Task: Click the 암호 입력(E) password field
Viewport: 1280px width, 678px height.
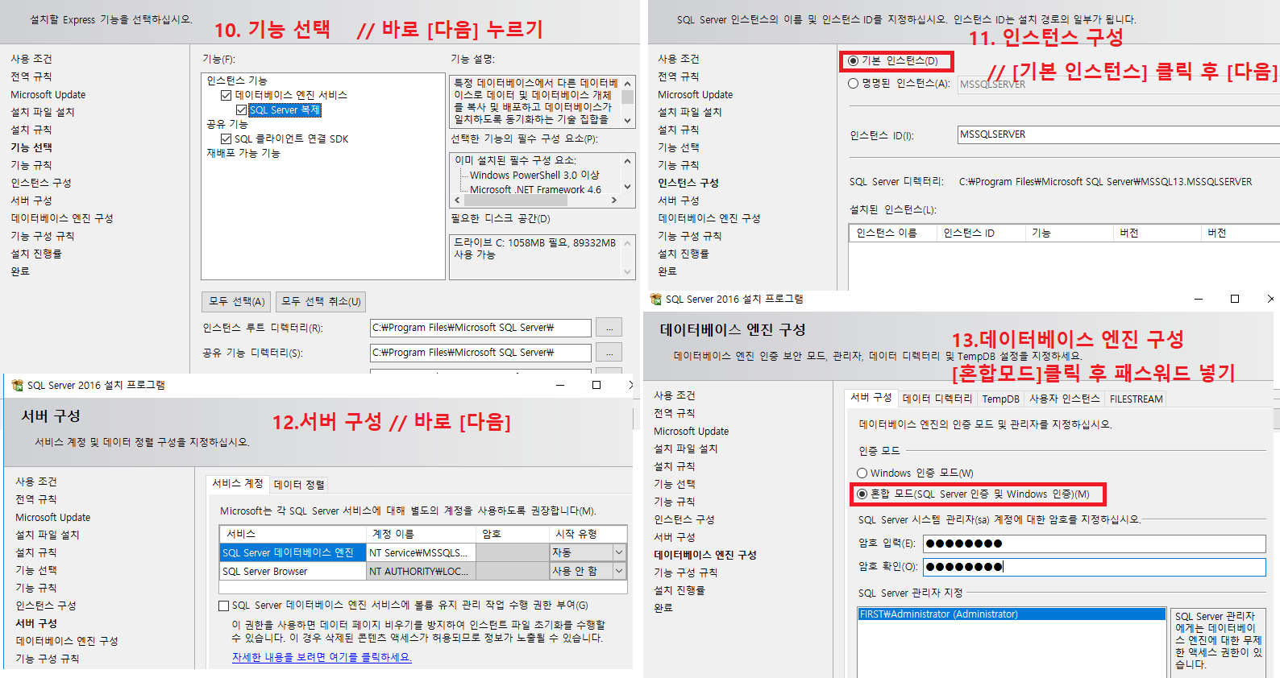Action: [1094, 544]
